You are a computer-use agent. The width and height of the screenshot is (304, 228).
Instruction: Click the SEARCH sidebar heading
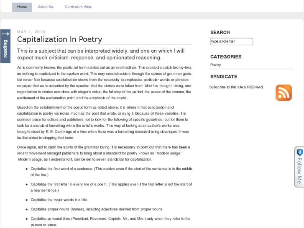(220, 32)
